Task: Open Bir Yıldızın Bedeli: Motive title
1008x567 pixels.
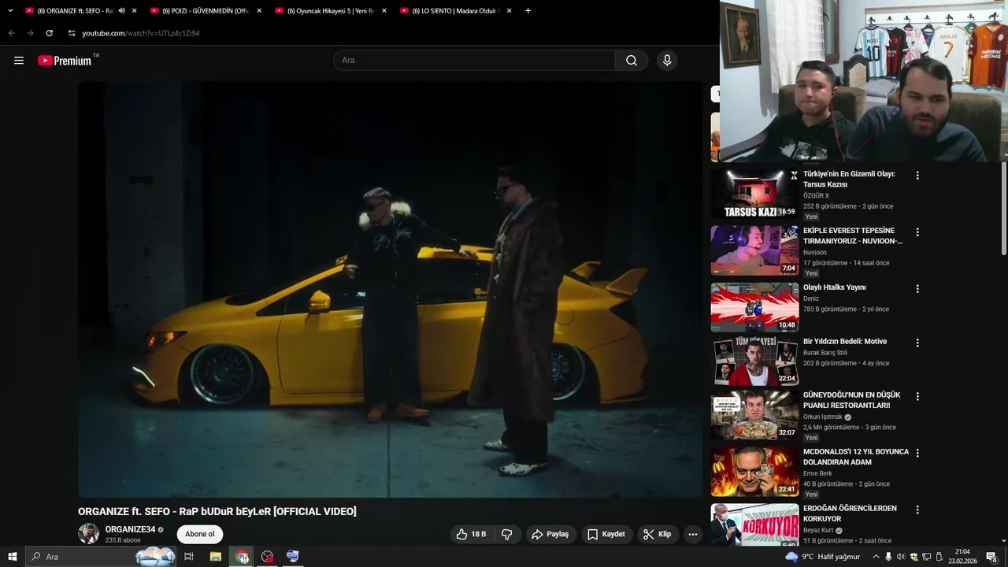Action: (x=845, y=342)
